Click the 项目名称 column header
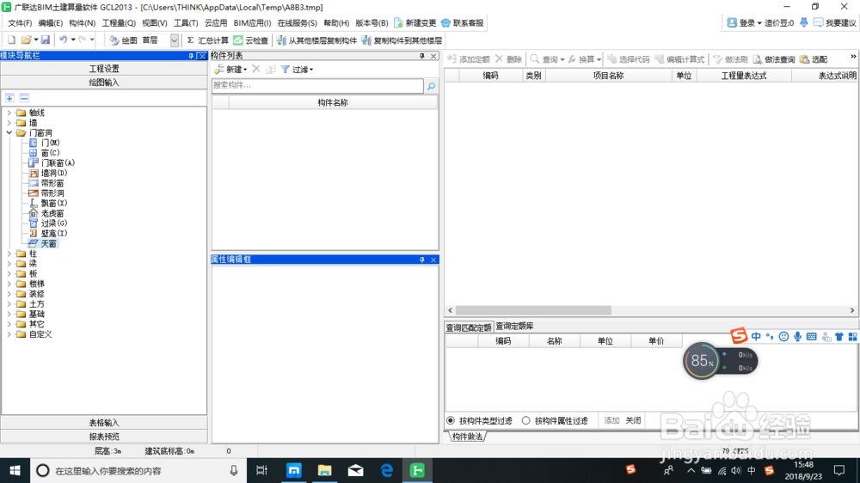The width and height of the screenshot is (860, 483). [608, 76]
